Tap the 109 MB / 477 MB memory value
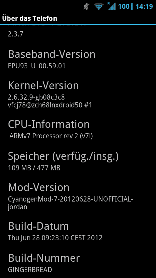 [34, 168]
